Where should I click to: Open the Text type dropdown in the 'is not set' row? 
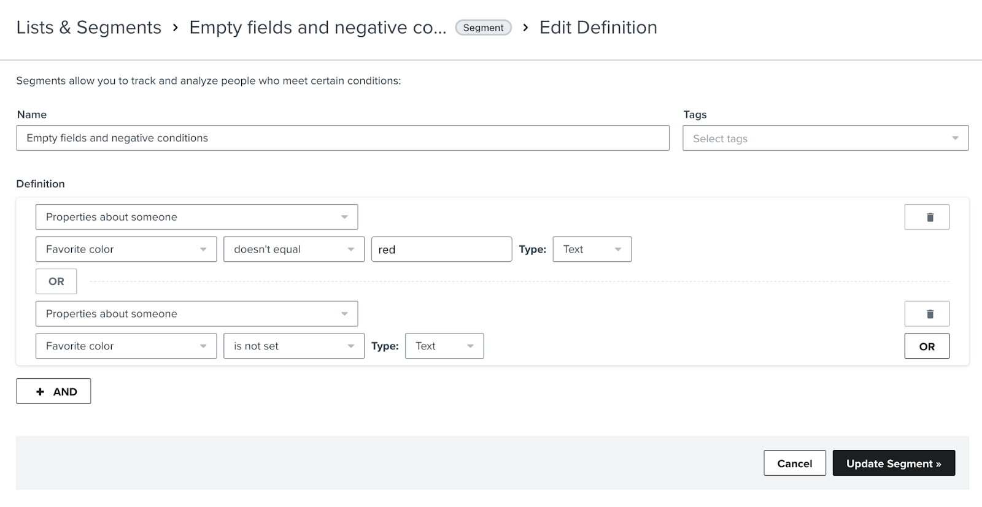(x=444, y=346)
